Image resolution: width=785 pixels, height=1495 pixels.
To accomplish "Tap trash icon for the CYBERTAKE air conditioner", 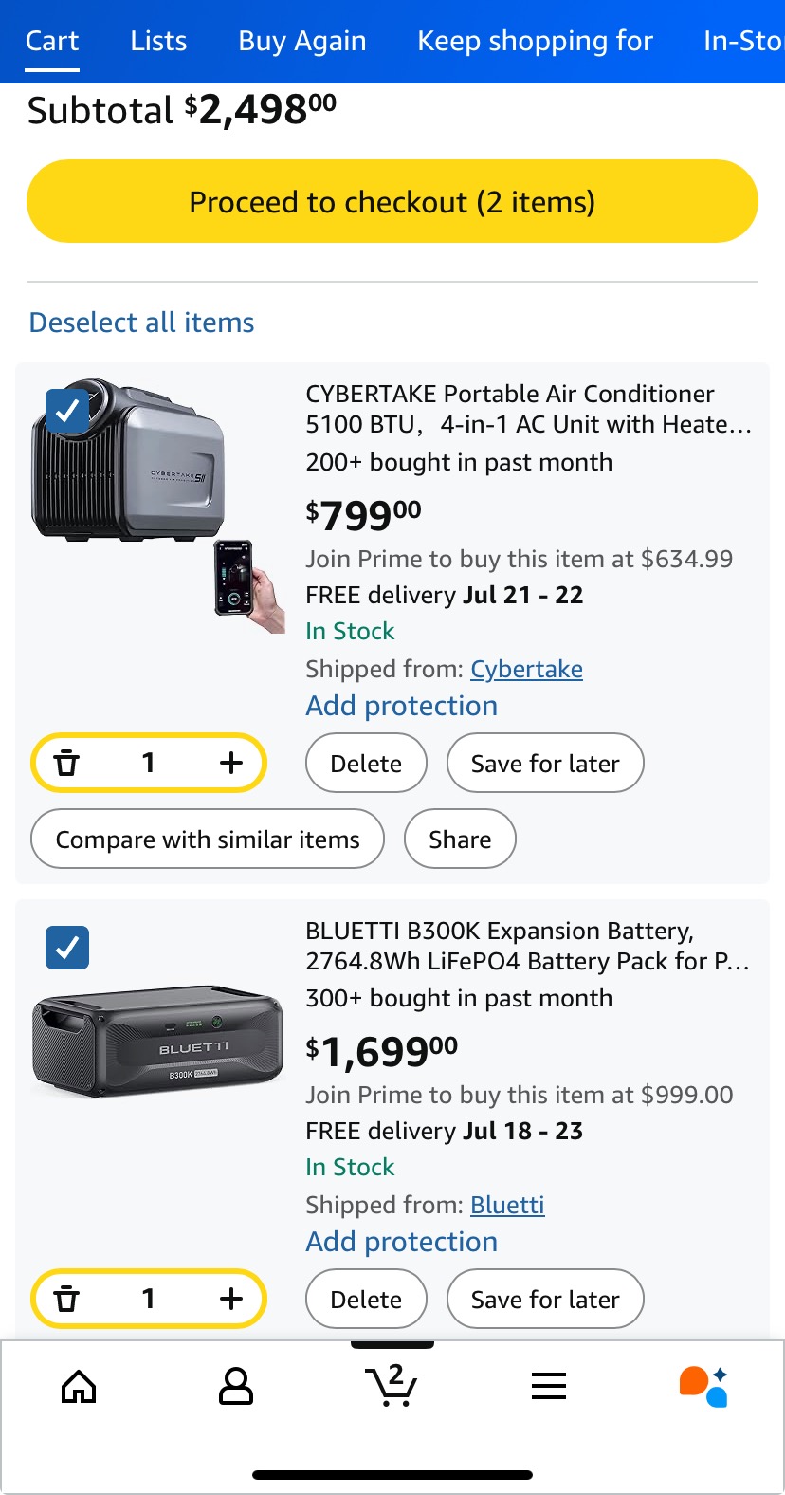I will pos(66,763).
